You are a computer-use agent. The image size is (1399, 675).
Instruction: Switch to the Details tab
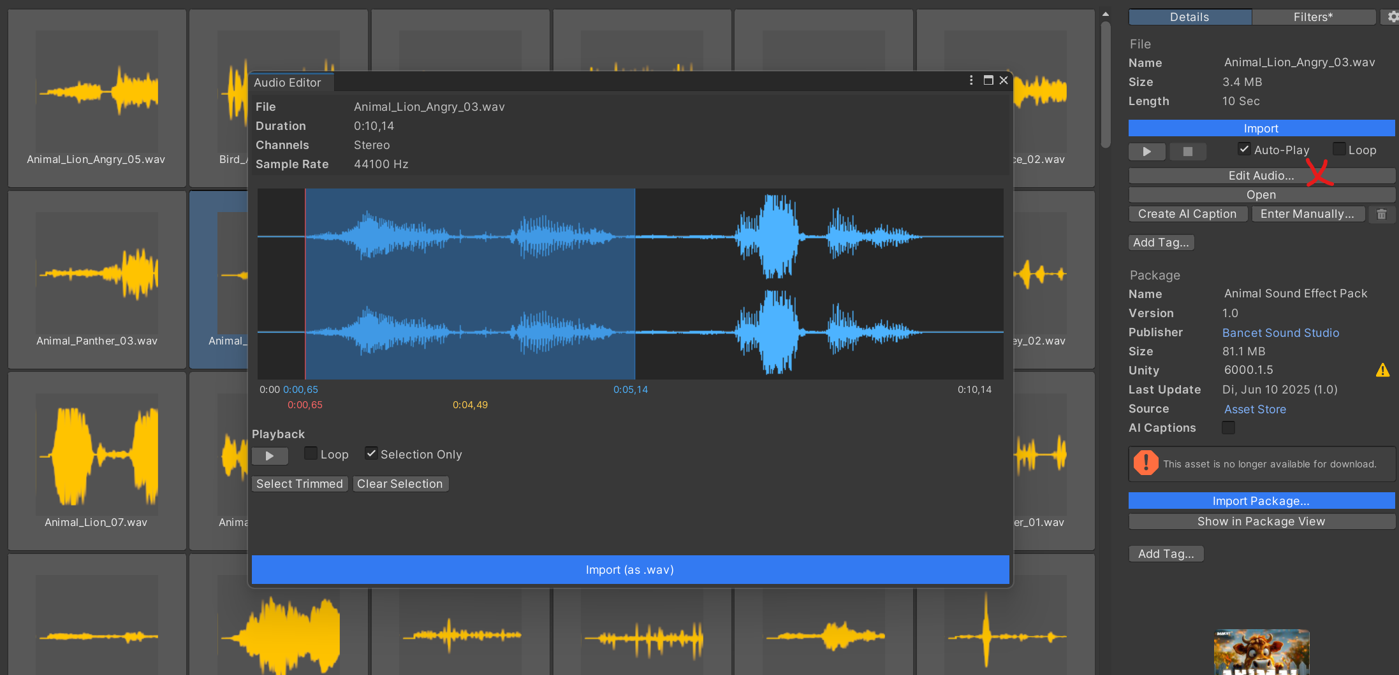tap(1190, 17)
